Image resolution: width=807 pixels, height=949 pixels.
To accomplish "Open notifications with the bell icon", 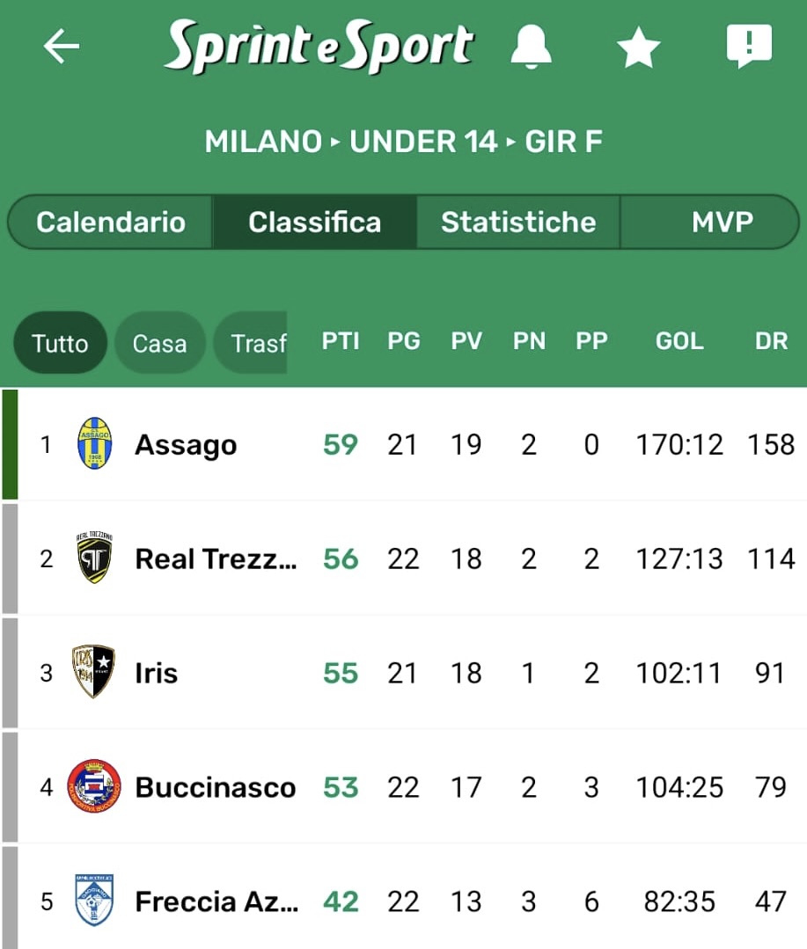I will tap(531, 46).
